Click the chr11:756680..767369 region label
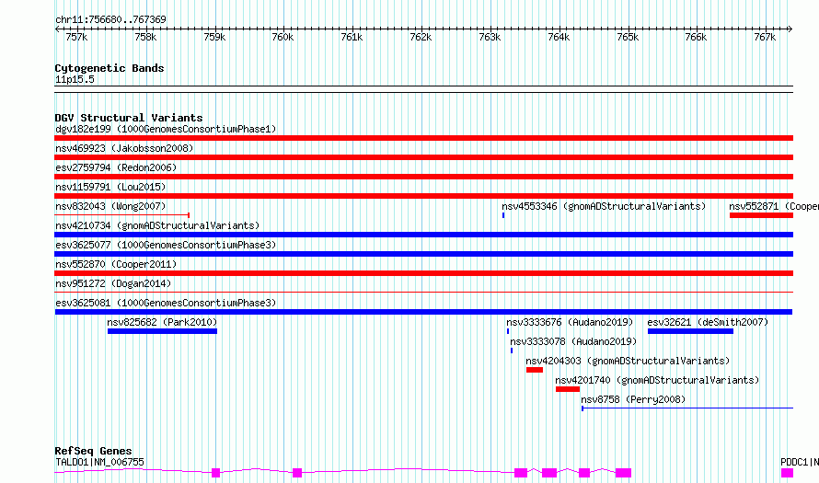Image resolution: width=819 pixels, height=483 pixels. point(110,20)
